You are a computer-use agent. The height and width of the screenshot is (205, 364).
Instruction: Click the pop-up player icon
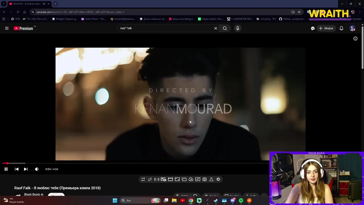(184, 179)
